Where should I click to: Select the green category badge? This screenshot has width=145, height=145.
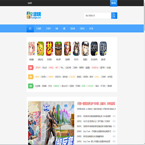31,86
